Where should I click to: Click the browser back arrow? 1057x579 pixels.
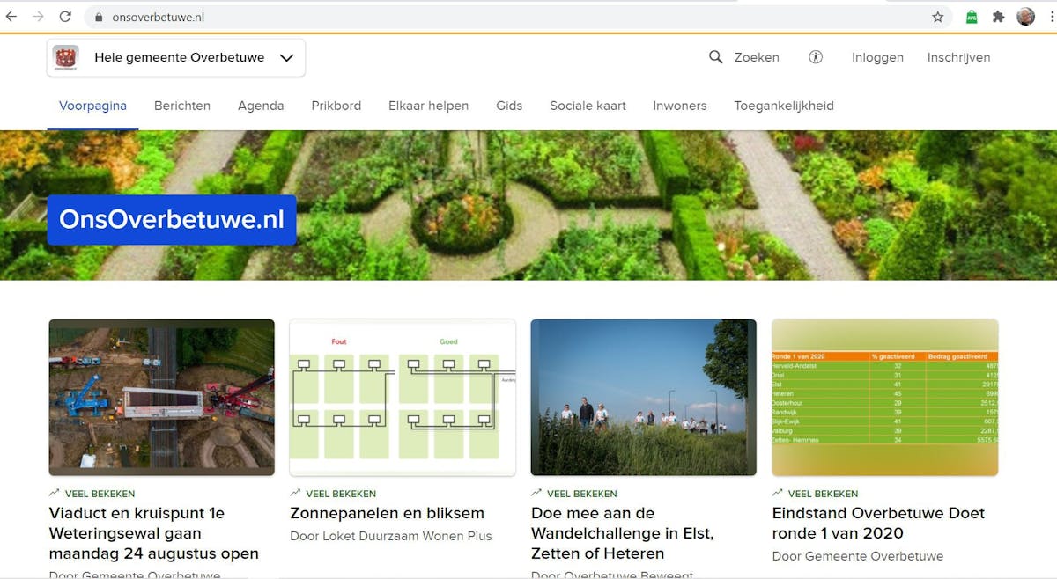11,17
